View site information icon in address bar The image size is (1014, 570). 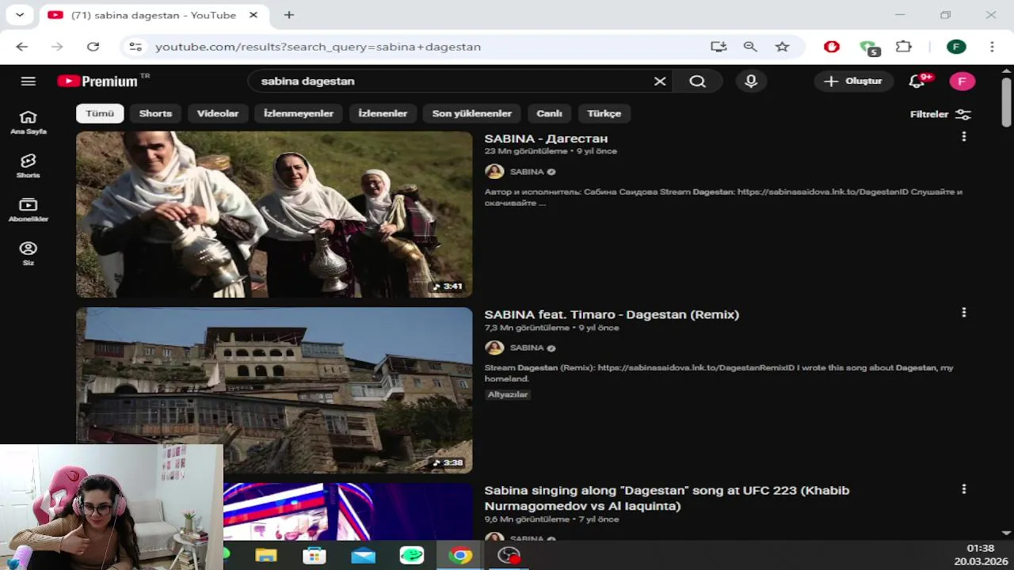coord(135,47)
